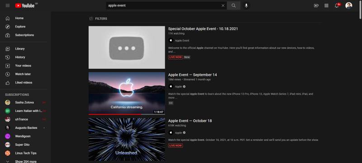Image resolution: width=362 pixels, height=163 pixels.
Task: Open California streaming video thumbnail
Action: click(127, 93)
